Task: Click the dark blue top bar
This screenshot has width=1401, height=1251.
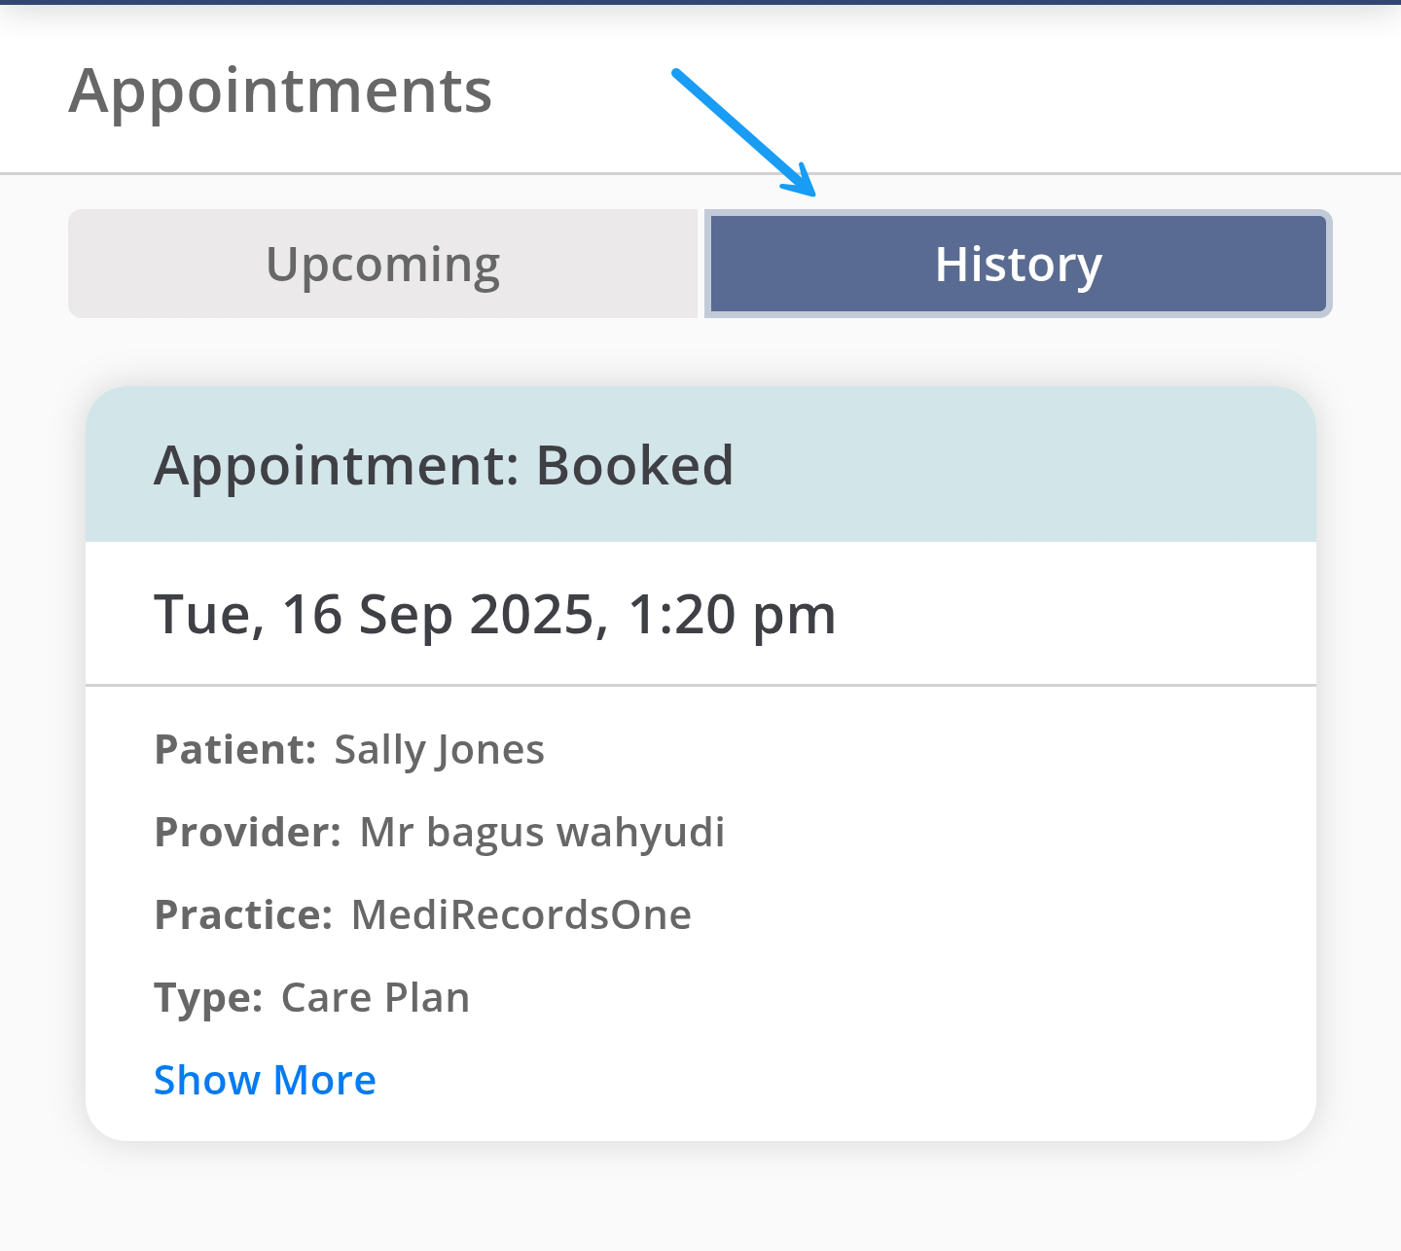Action: click(700, 2)
